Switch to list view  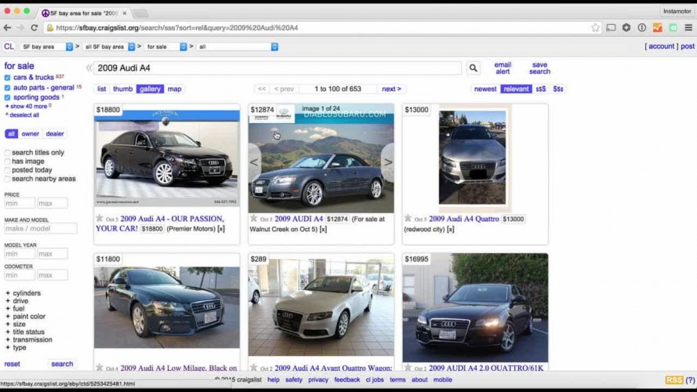(x=101, y=89)
